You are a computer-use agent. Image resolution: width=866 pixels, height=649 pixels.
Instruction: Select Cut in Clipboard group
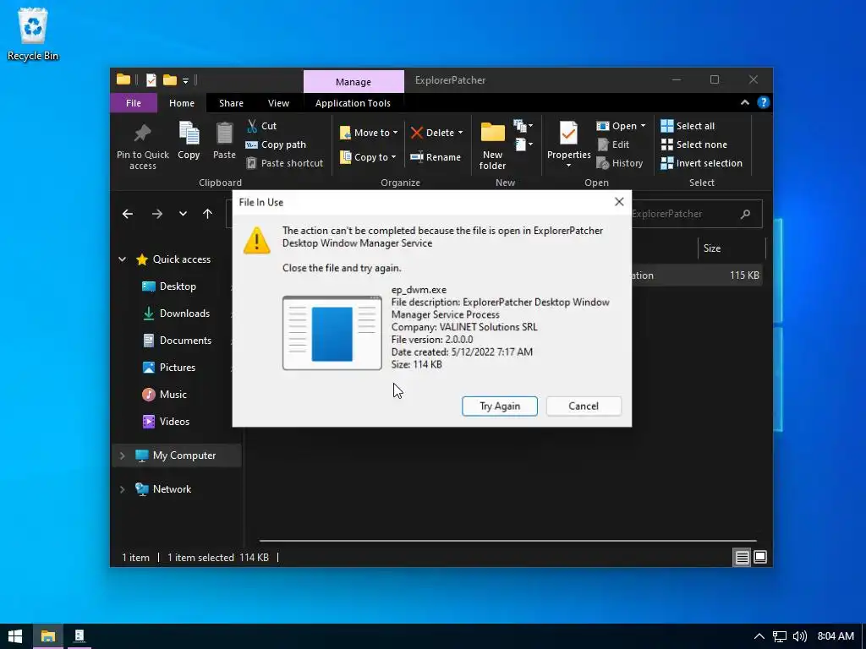pyautogui.click(x=262, y=126)
